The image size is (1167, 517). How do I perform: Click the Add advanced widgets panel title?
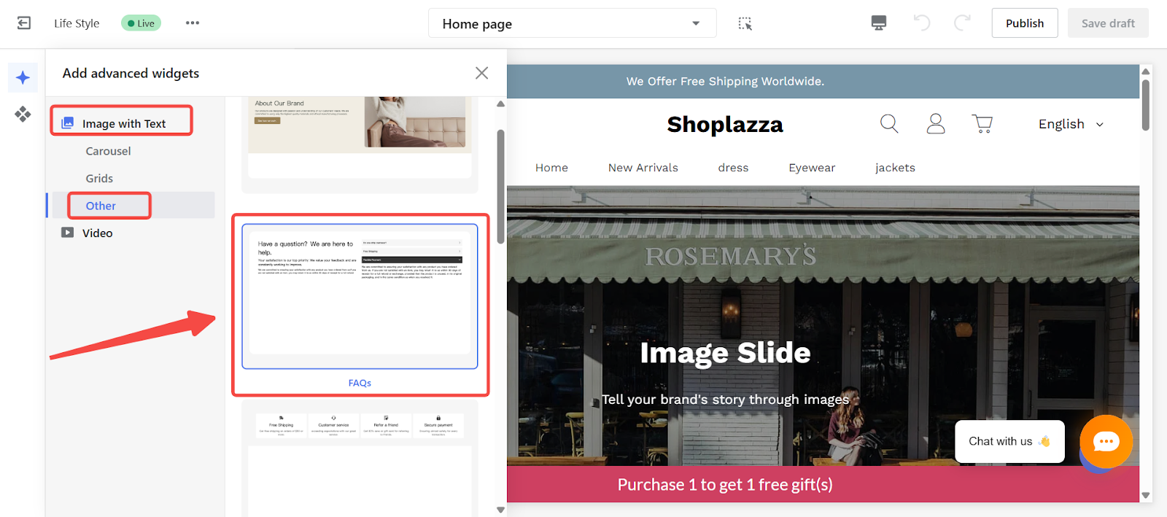(131, 73)
